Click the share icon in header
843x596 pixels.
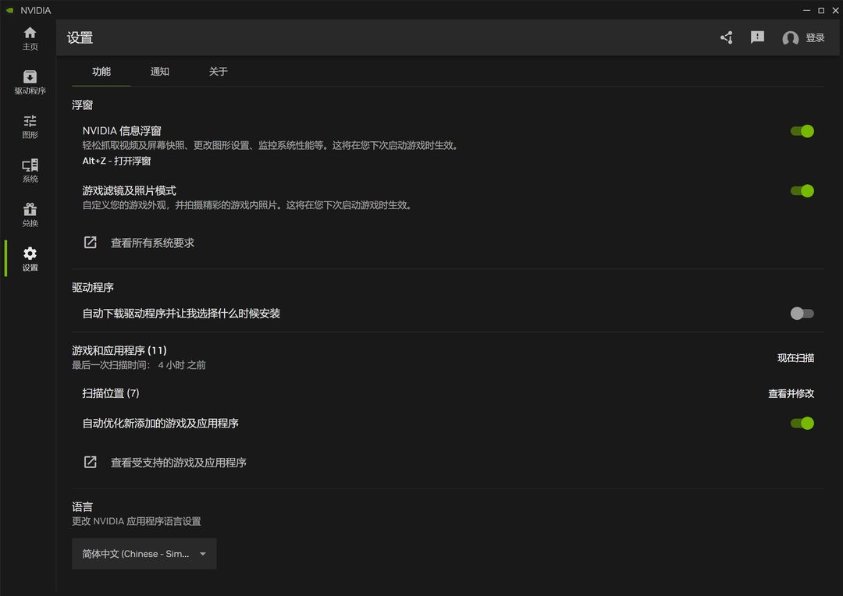pos(727,37)
